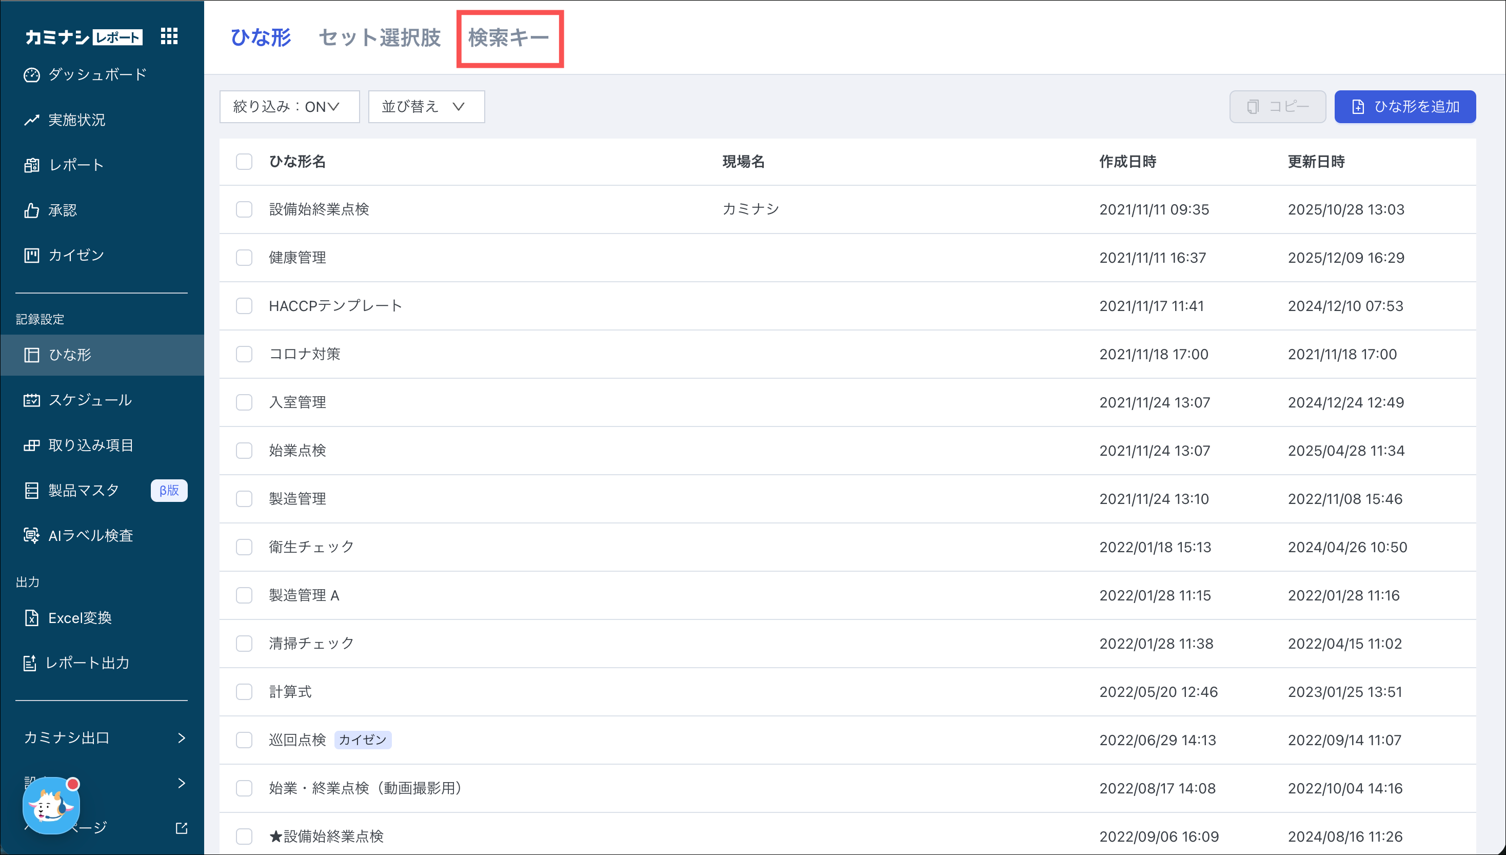Click the 承認 thumbs-up icon

[32, 210]
